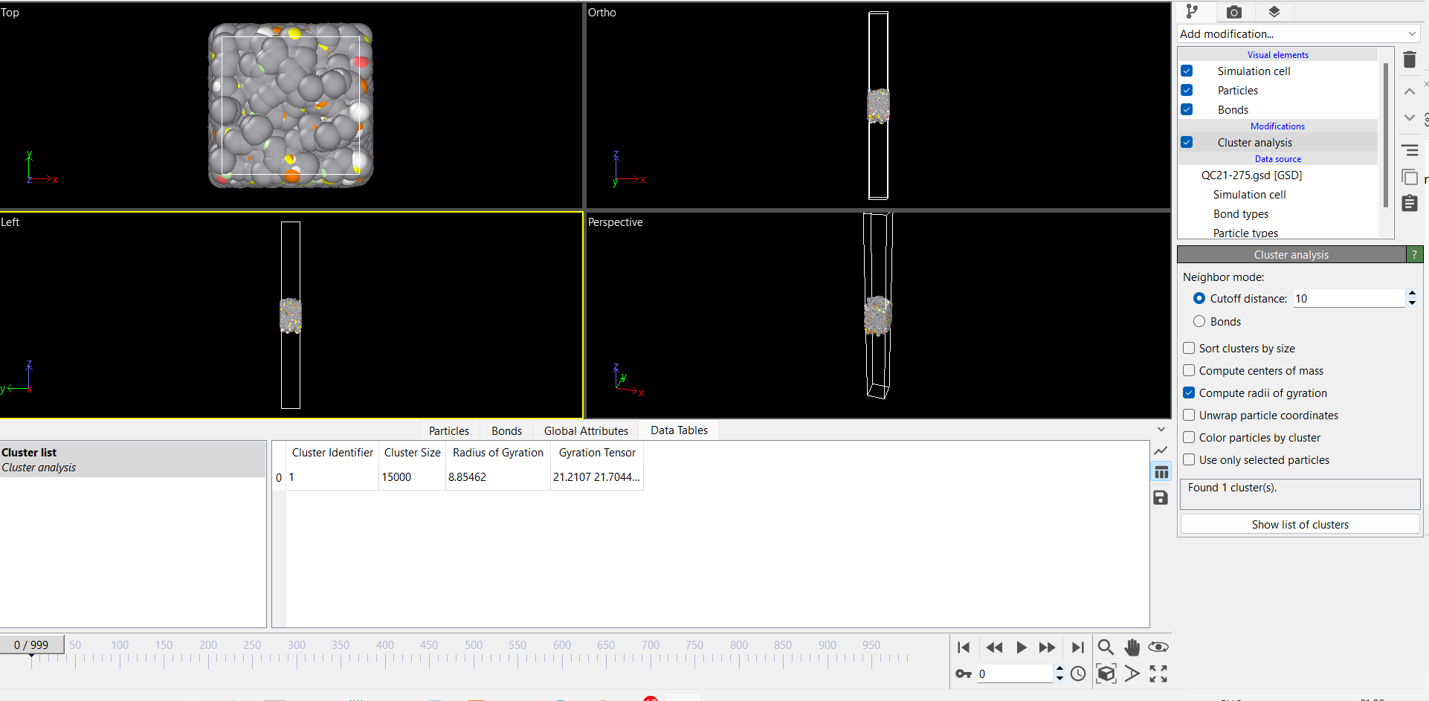Open the Particles data inspector tab

pyautogui.click(x=448, y=430)
